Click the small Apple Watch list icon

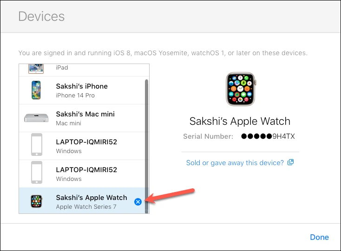click(36, 201)
